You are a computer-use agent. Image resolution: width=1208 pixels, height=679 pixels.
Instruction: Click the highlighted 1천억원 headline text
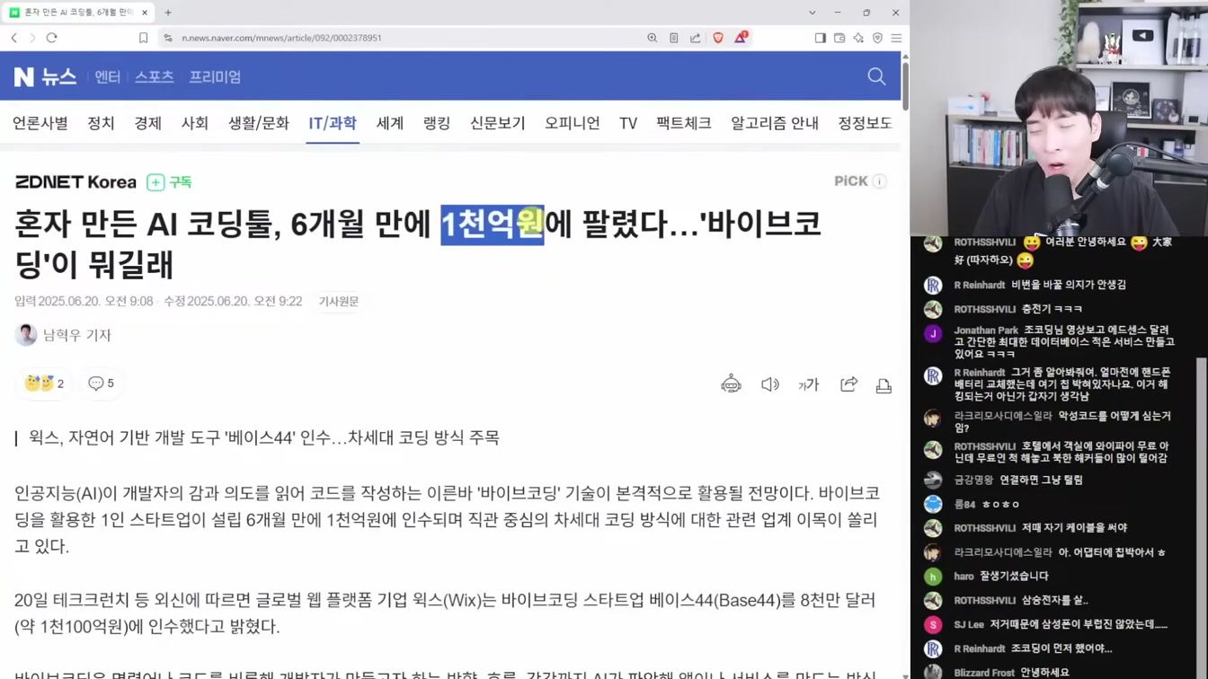coord(492,225)
